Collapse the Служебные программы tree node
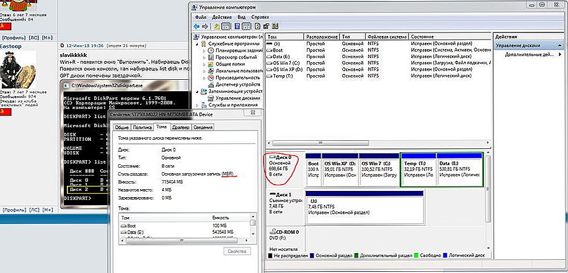 [197, 44]
